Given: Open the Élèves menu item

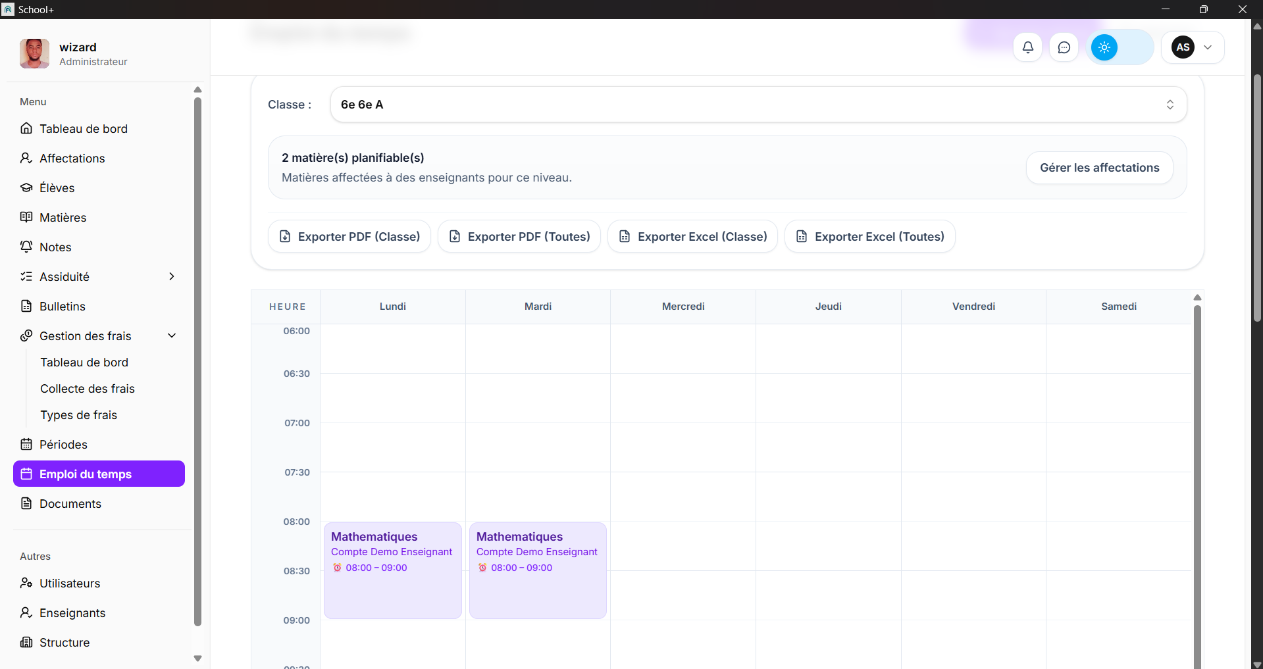Looking at the screenshot, I should tap(99, 187).
